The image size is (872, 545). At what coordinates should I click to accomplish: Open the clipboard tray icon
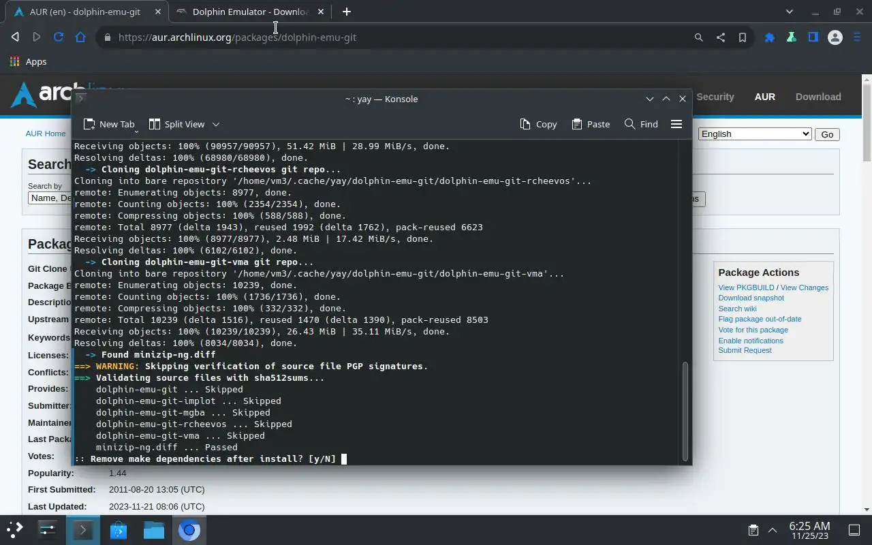click(x=753, y=529)
